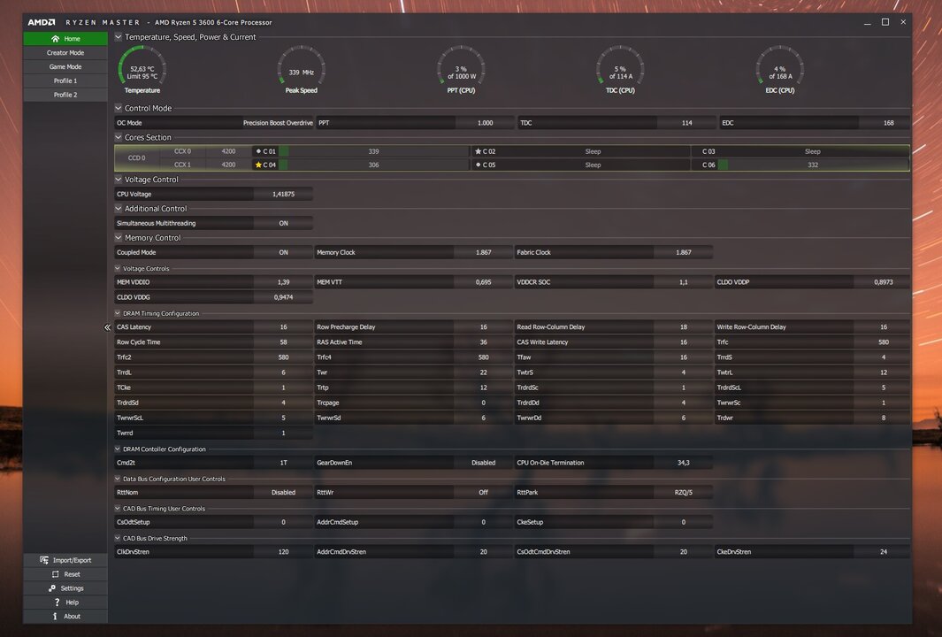The image size is (942, 637).
Task: Open the CPU On-Die Termination value selector
Action: coord(683,463)
